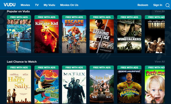Image resolution: width=171 pixels, height=104 pixels.
Task: Select Warrior movie poster
Action: [x=155, y=34]
